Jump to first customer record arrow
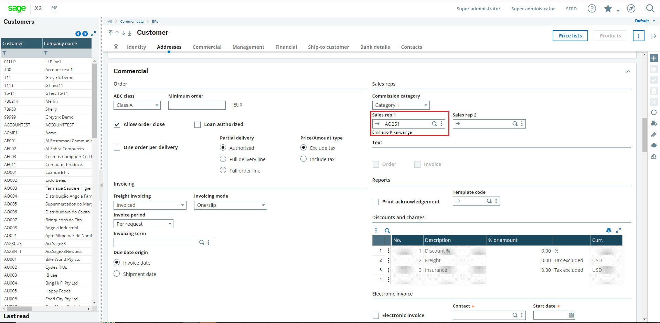Screen dimensions: 660x323 click(111, 33)
